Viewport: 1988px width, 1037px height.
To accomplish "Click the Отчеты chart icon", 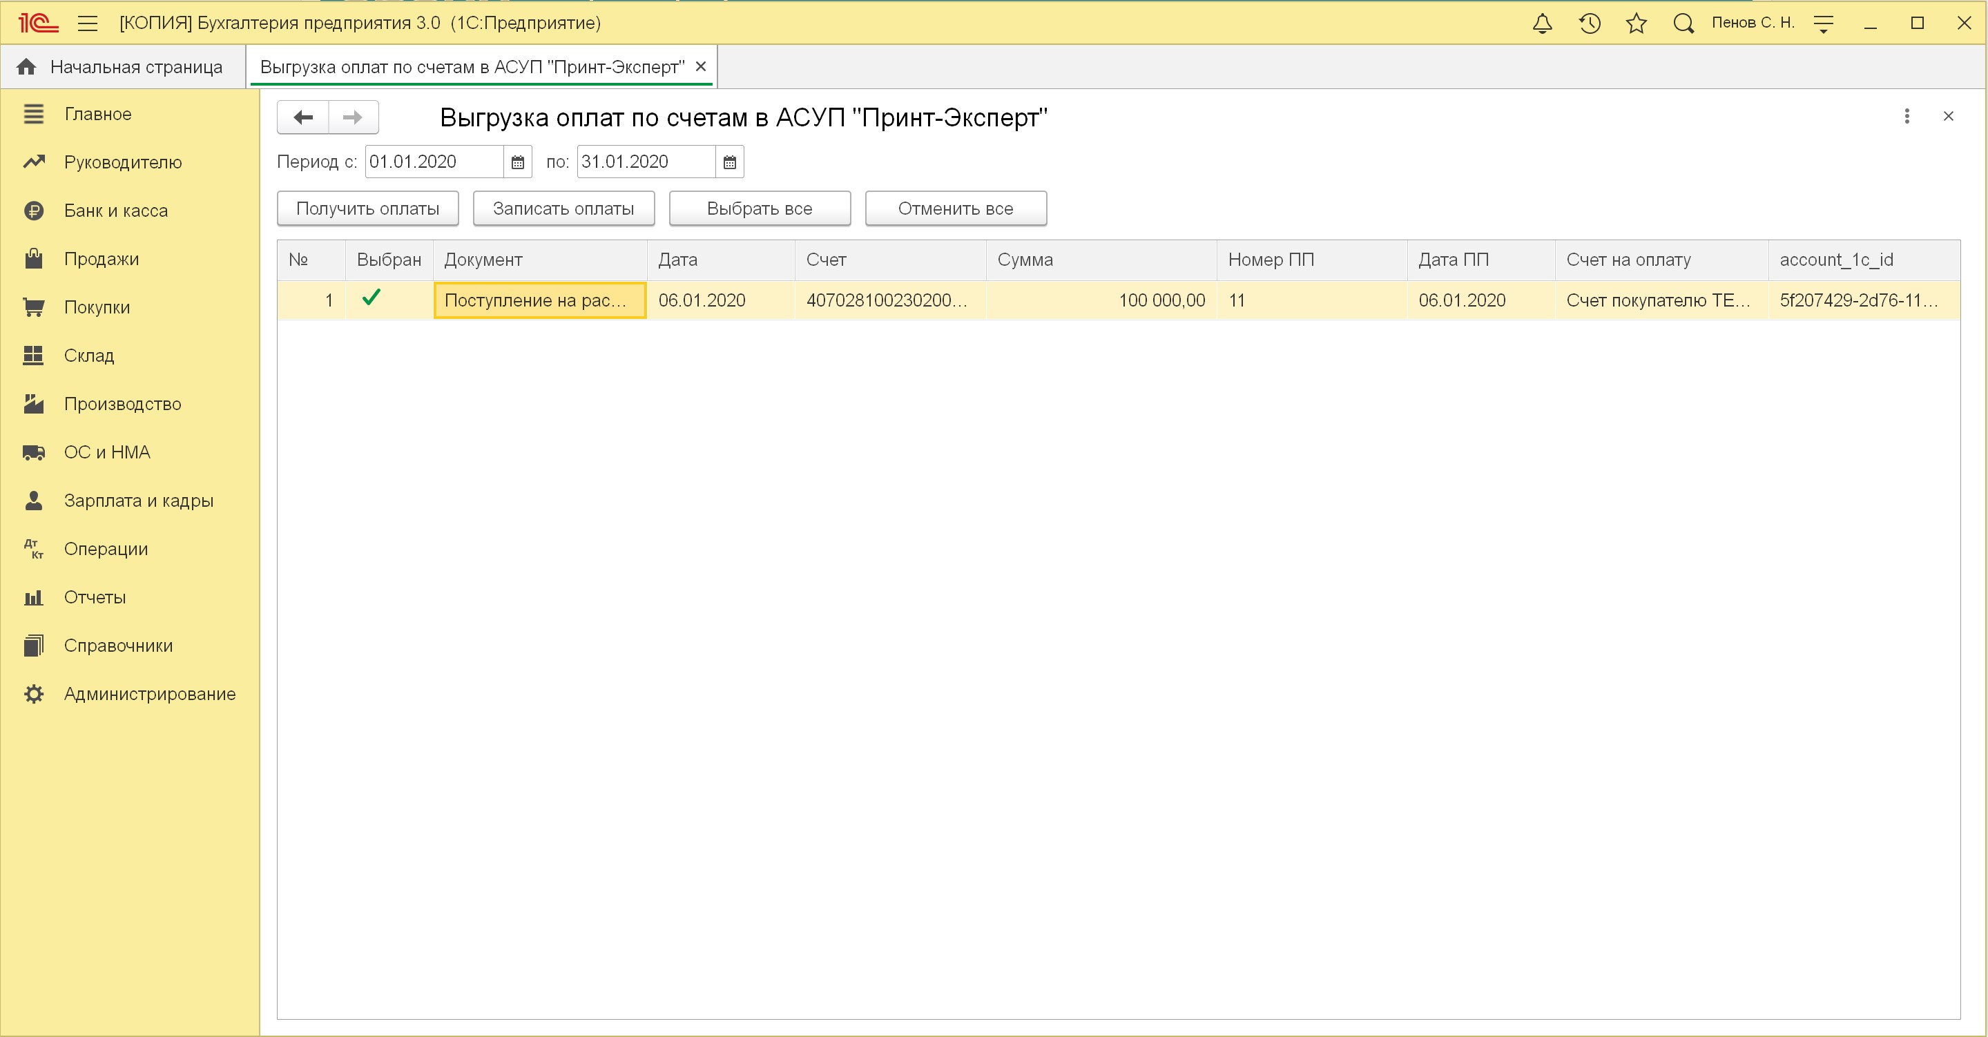I will pos(34,597).
